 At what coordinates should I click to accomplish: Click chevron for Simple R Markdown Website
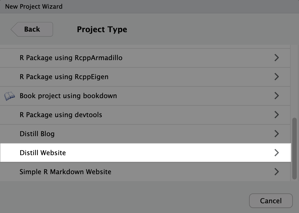[x=277, y=171]
